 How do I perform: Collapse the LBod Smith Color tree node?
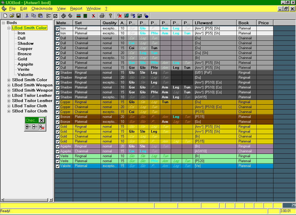click(9, 28)
